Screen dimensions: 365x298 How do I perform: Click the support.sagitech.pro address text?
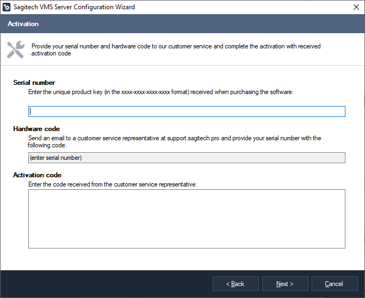tap(196, 138)
